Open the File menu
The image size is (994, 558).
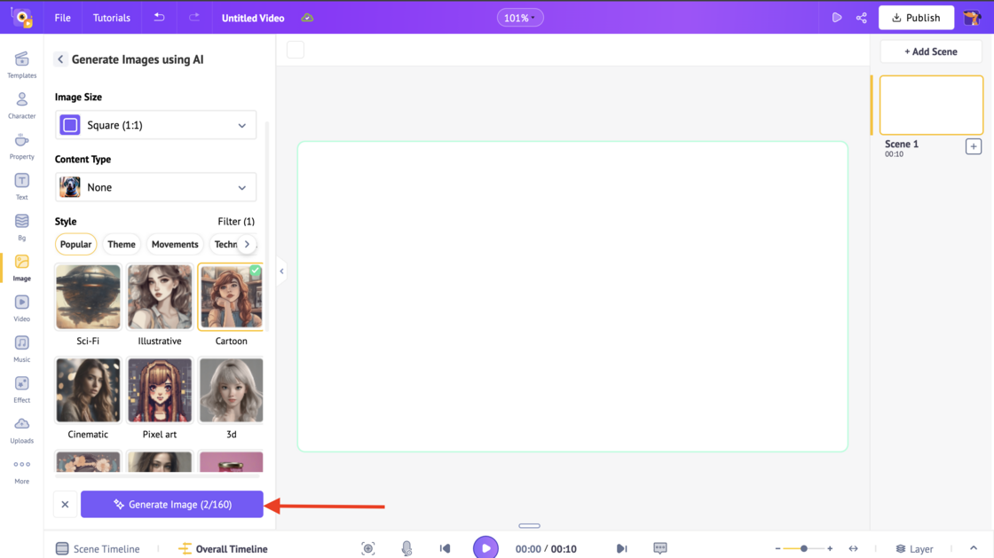[x=61, y=17]
